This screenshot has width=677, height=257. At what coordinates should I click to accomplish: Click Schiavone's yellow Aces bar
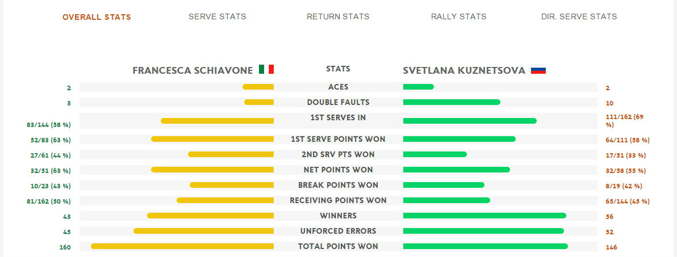click(258, 87)
